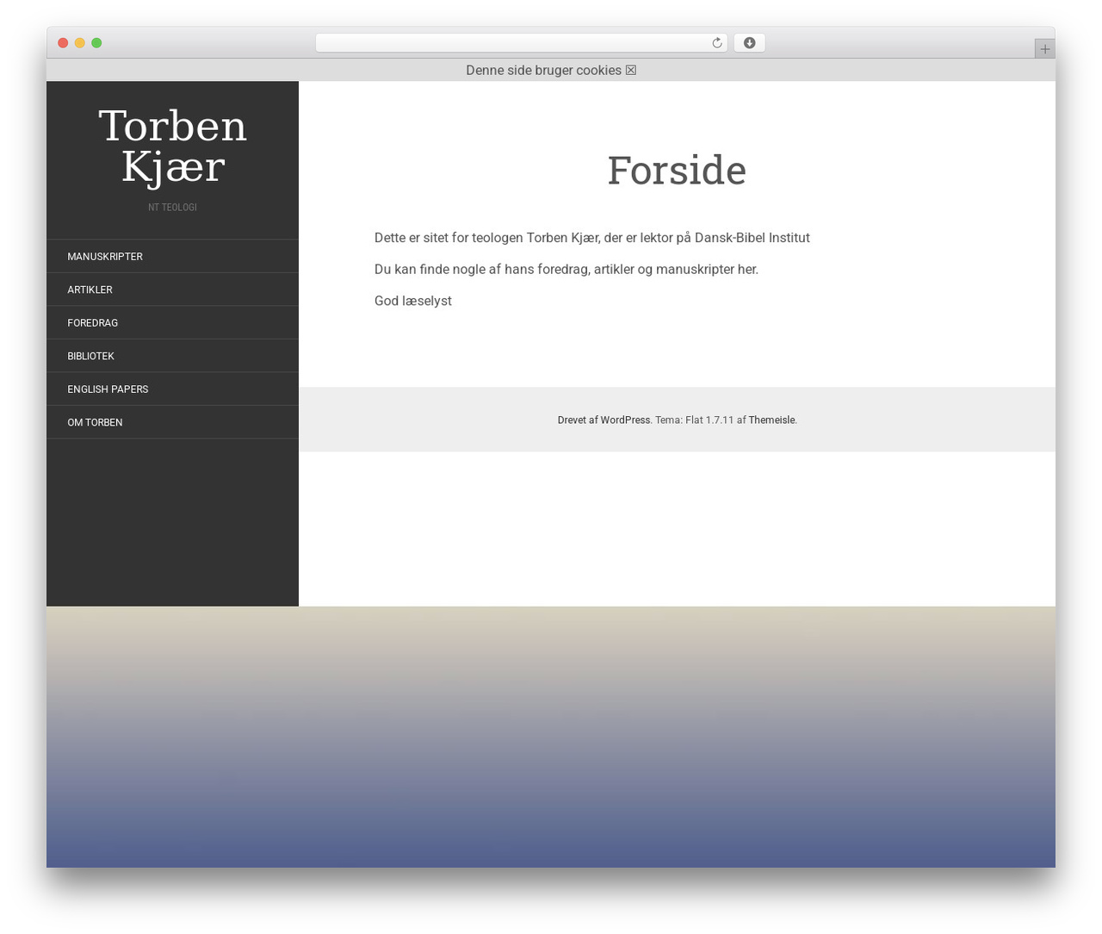Follow the Drevet af WordPress link
Image resolution: width=1102 pixels, height=934 pixels.
(x=604, y=420)
